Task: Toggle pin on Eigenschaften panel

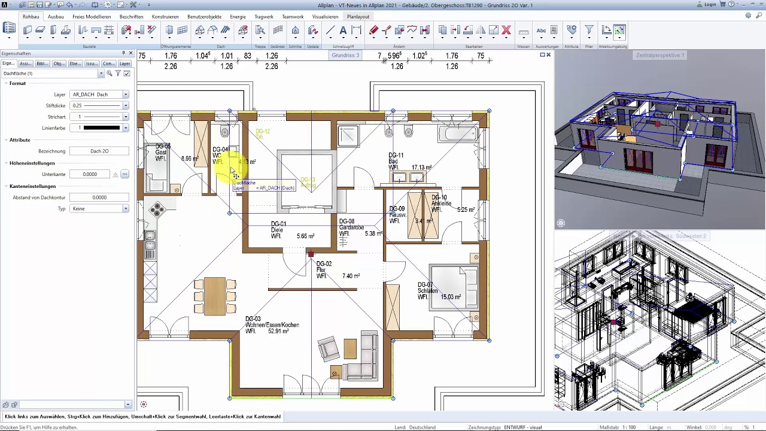Action: pyautogui.click(x=123, y=53)
